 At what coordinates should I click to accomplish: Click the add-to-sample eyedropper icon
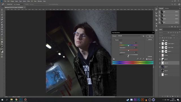coord(141,59)
